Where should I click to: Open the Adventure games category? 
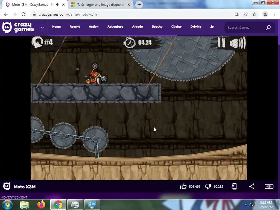click(x=115, y=27)
